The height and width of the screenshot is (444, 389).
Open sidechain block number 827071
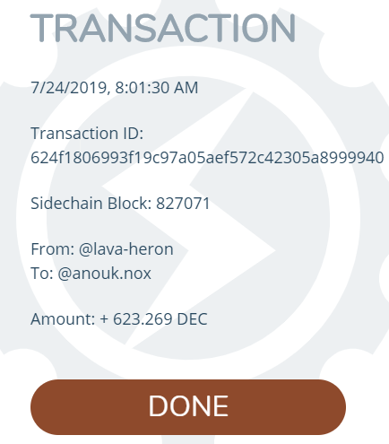point(183,204)
